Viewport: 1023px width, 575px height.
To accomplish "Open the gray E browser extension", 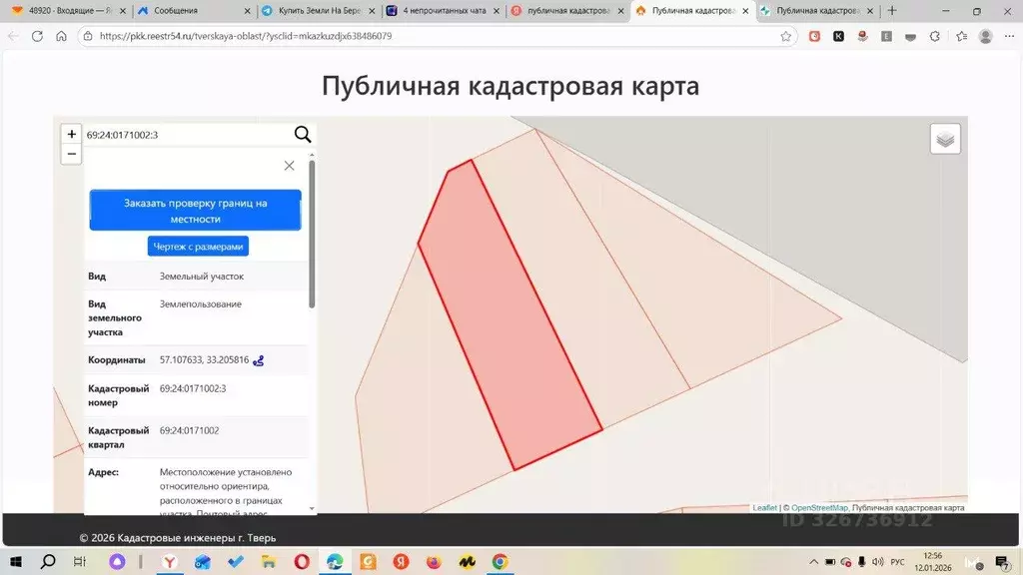I will pos(886,36).
